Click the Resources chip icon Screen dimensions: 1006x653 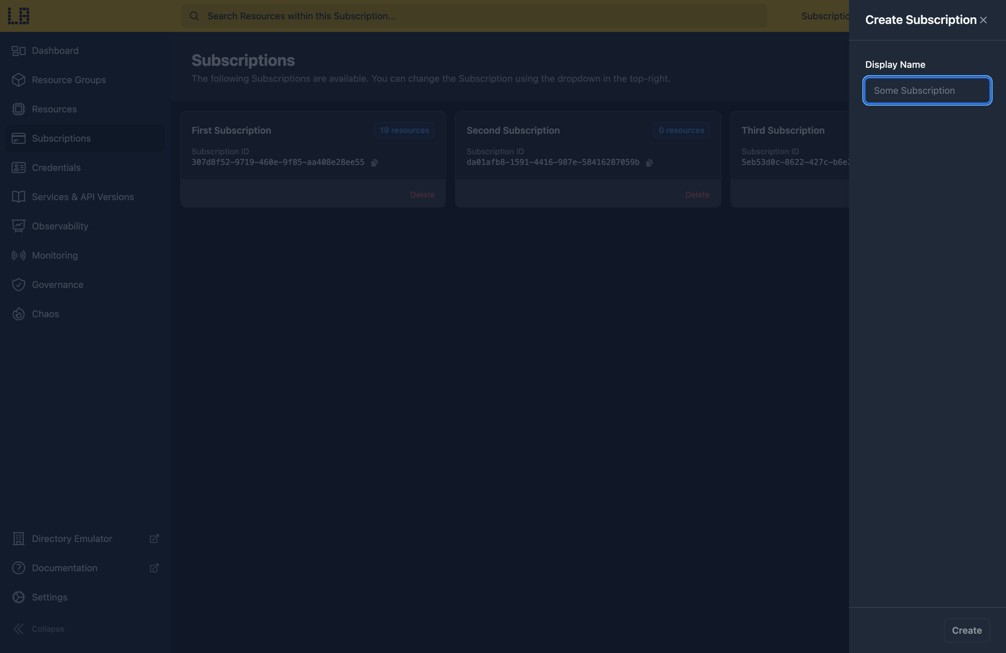(19, 109)
